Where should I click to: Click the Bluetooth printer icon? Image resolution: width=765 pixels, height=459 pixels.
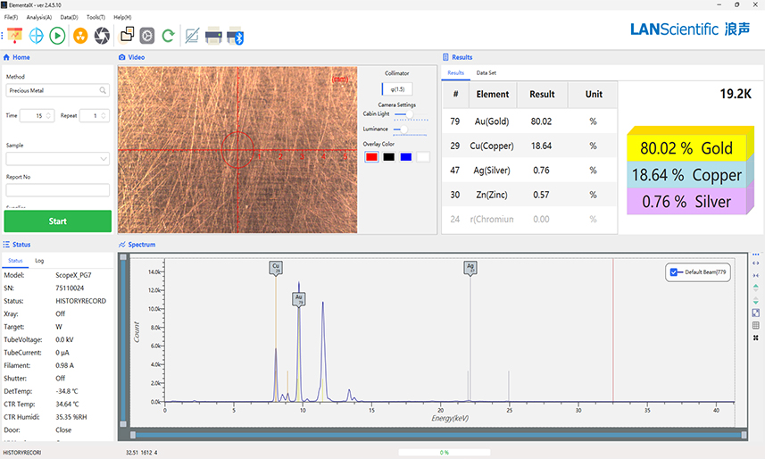[x=235, y=36]
